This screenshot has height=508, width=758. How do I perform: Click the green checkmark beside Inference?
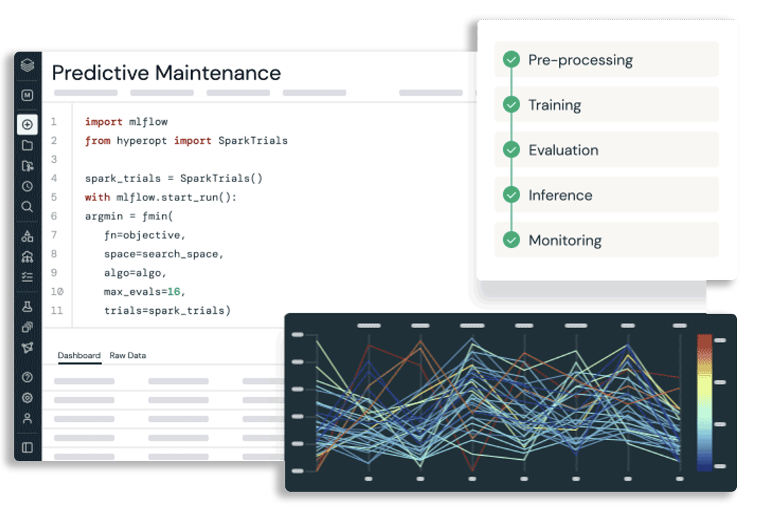point(511,195)
